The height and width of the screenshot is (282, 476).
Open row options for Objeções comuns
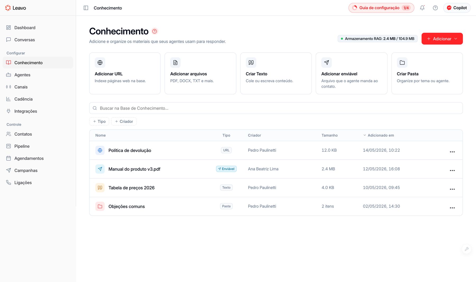452,208
